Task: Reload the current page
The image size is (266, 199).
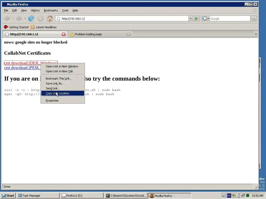Action: 31,18
